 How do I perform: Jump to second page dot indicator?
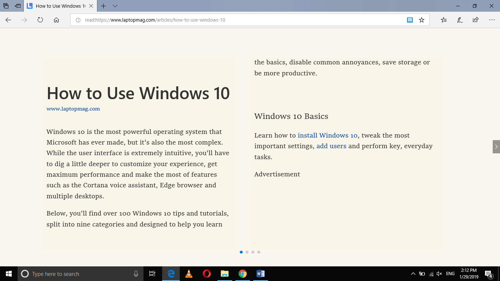tap(247, 252)
